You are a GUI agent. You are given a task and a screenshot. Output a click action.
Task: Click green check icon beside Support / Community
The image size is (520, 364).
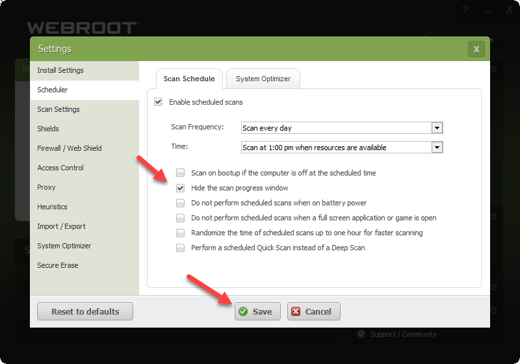(361, 334)
